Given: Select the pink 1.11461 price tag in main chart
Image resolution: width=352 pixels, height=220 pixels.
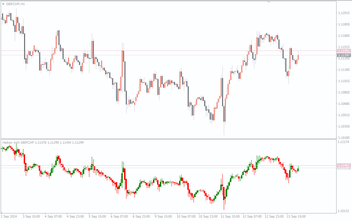Looking at the screenshot, I should 344,51.
